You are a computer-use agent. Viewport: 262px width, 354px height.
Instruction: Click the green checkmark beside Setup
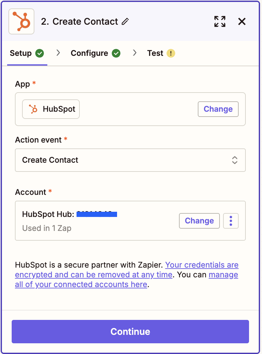40,53
